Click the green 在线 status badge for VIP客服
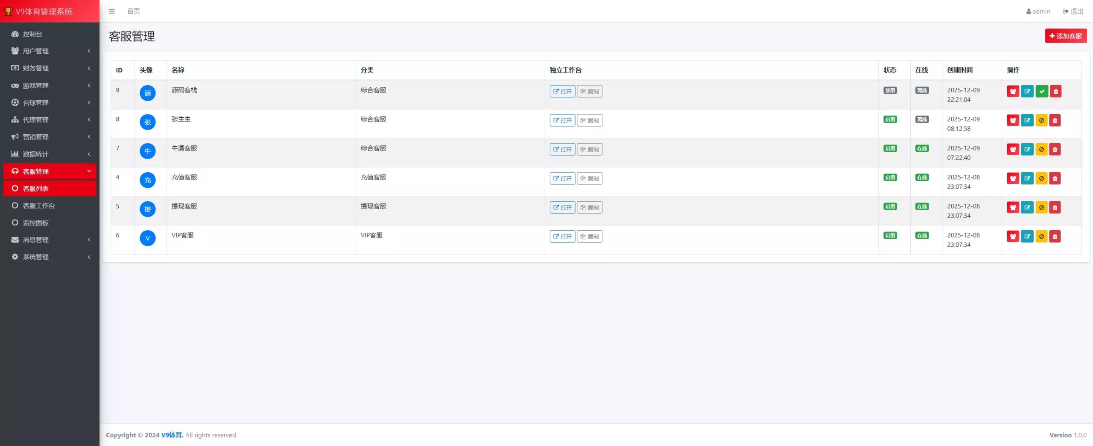This screenshot has width=1093, height=446. click(x=922, y=235)
